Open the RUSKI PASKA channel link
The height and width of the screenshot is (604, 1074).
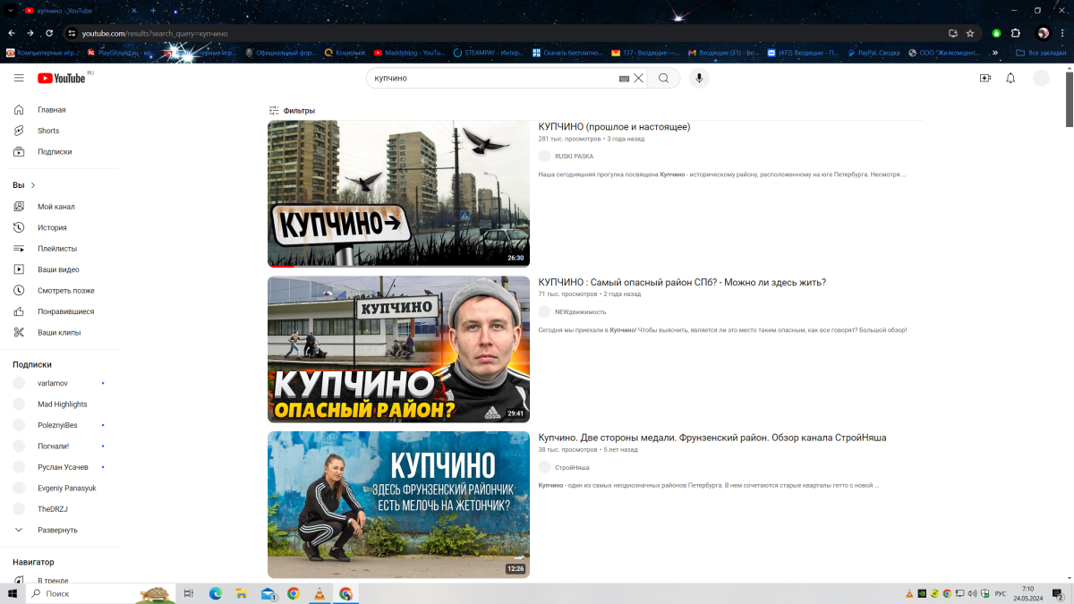point(574,157)
